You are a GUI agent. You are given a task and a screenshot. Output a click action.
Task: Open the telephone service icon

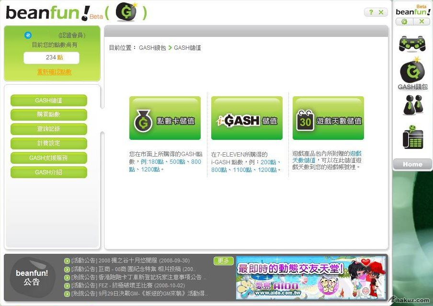click(412, 137)
